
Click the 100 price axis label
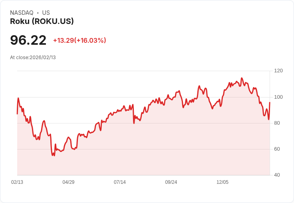278,97
